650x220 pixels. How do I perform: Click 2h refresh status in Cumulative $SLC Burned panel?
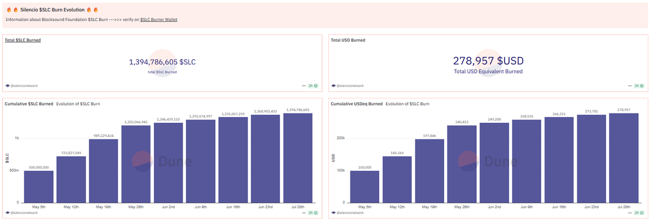click(x=313, y=213)
